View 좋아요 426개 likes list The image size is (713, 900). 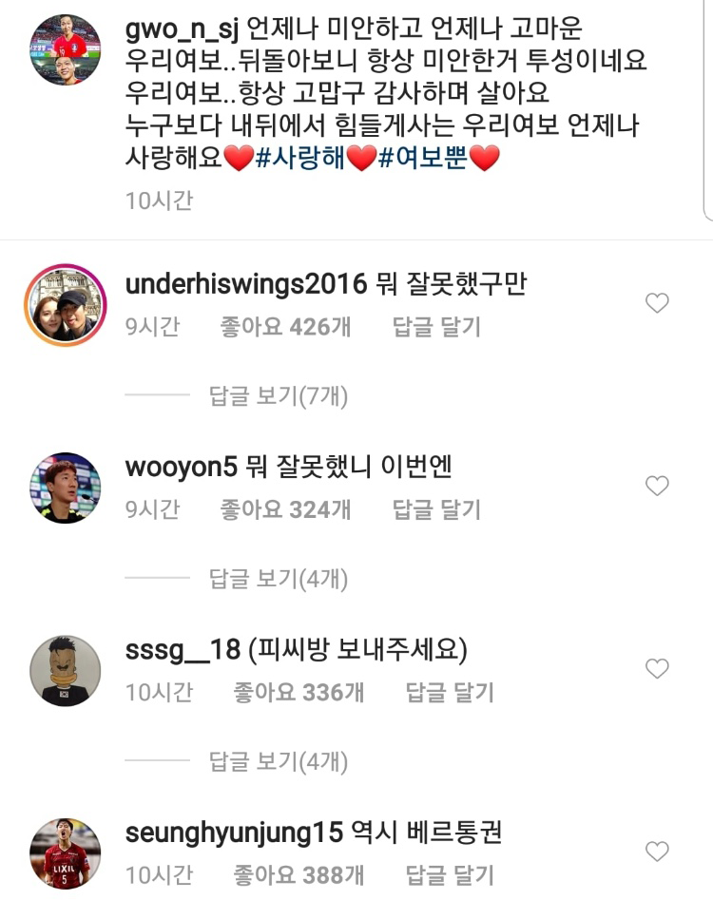[x=285, y=327]
